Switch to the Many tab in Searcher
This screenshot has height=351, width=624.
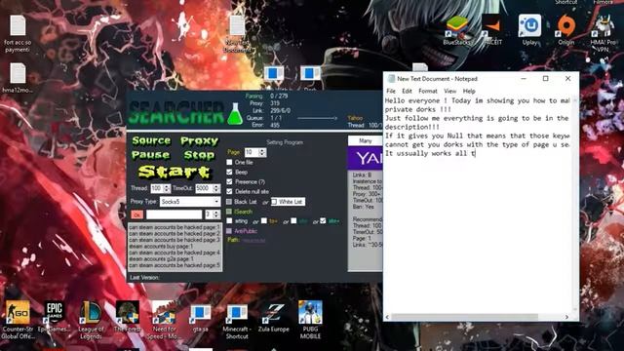pos(366,140)
